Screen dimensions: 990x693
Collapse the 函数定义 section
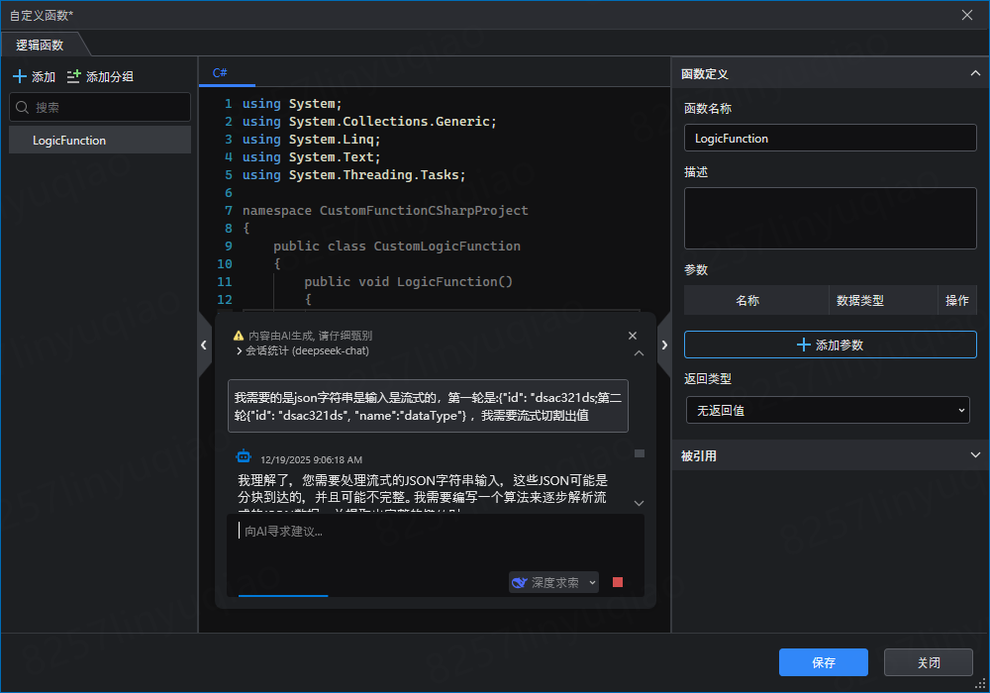tap(974, 73)
